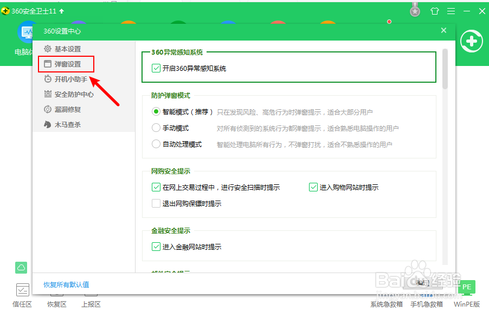Toggle 在网上交易过程中安全扫描提示 checkbox
Viewport: 489px width, 312px height.
[x=156, y=187]
